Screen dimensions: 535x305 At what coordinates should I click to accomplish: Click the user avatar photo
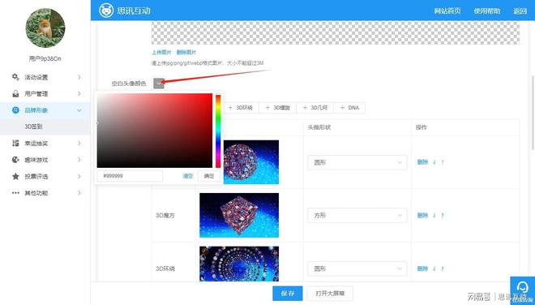tap(45, 28)
